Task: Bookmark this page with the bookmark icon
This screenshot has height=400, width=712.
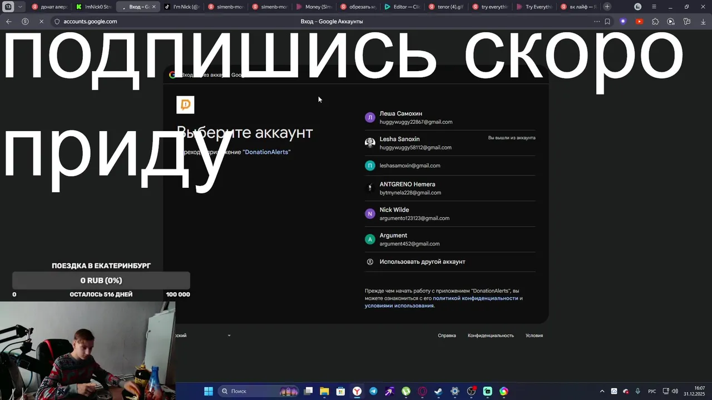Action: point(607,22)
